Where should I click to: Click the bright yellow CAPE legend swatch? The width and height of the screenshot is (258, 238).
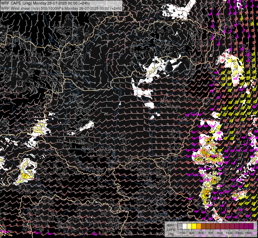pyautogui.click(x=194, y=226)
